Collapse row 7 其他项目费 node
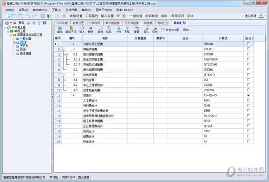269x182 pixels. tap(64, 75)
